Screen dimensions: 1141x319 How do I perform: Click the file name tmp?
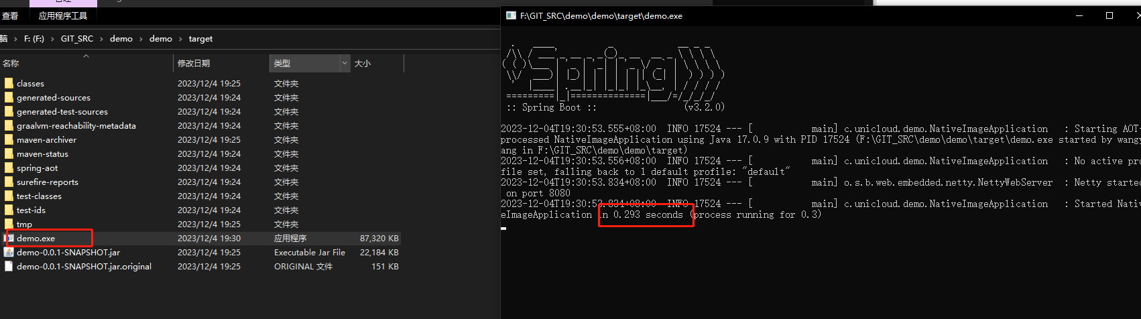tap(24, 225)
